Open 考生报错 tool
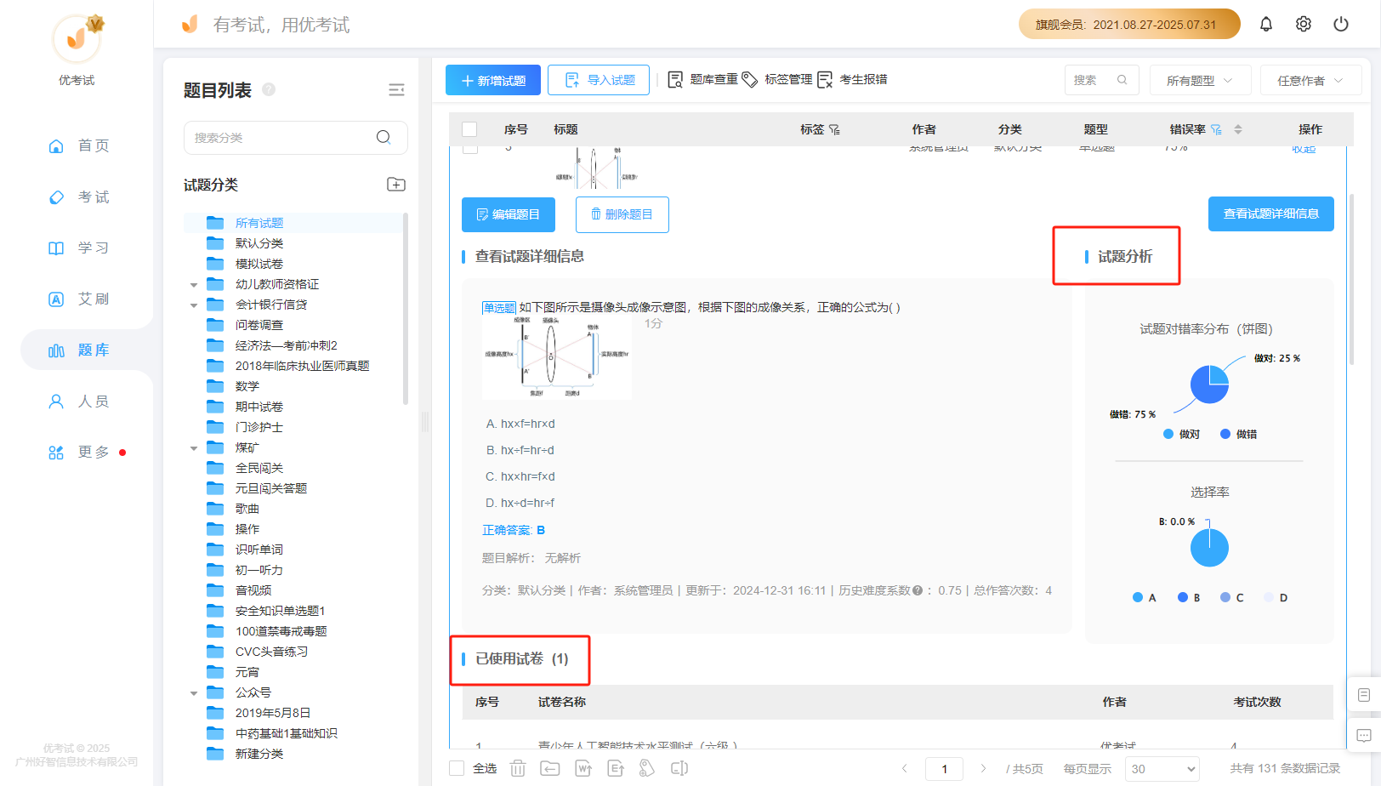This screenshot has height=786, width=1381. (852, 79)
